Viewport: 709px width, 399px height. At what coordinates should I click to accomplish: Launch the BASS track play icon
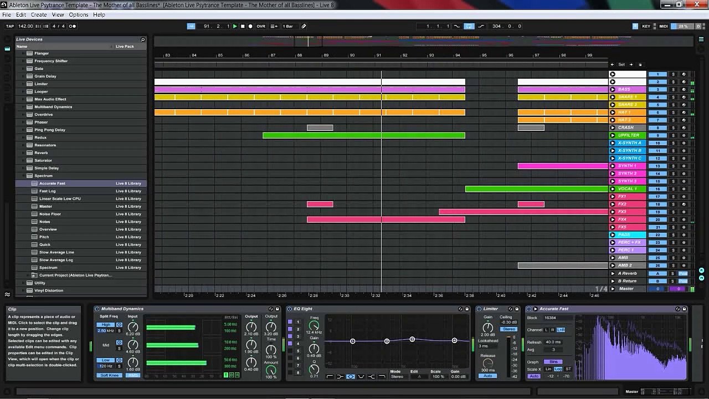click(x=613, y=89)
